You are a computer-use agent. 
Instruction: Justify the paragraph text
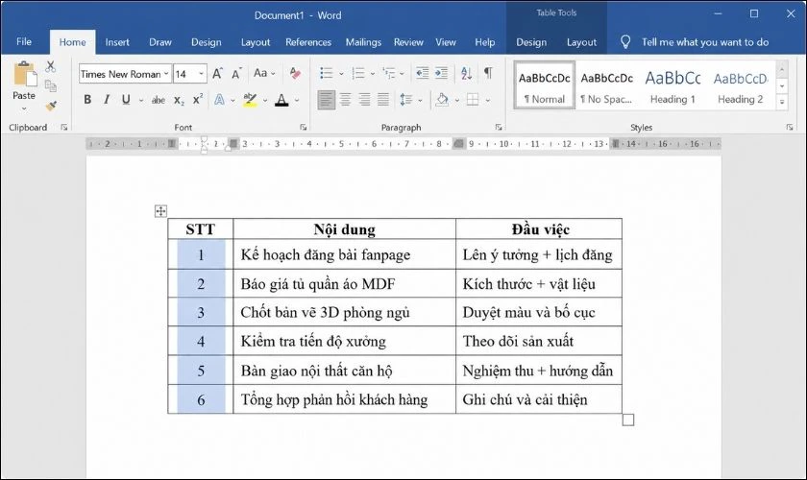pyautogui.click(x=383, y=100)
